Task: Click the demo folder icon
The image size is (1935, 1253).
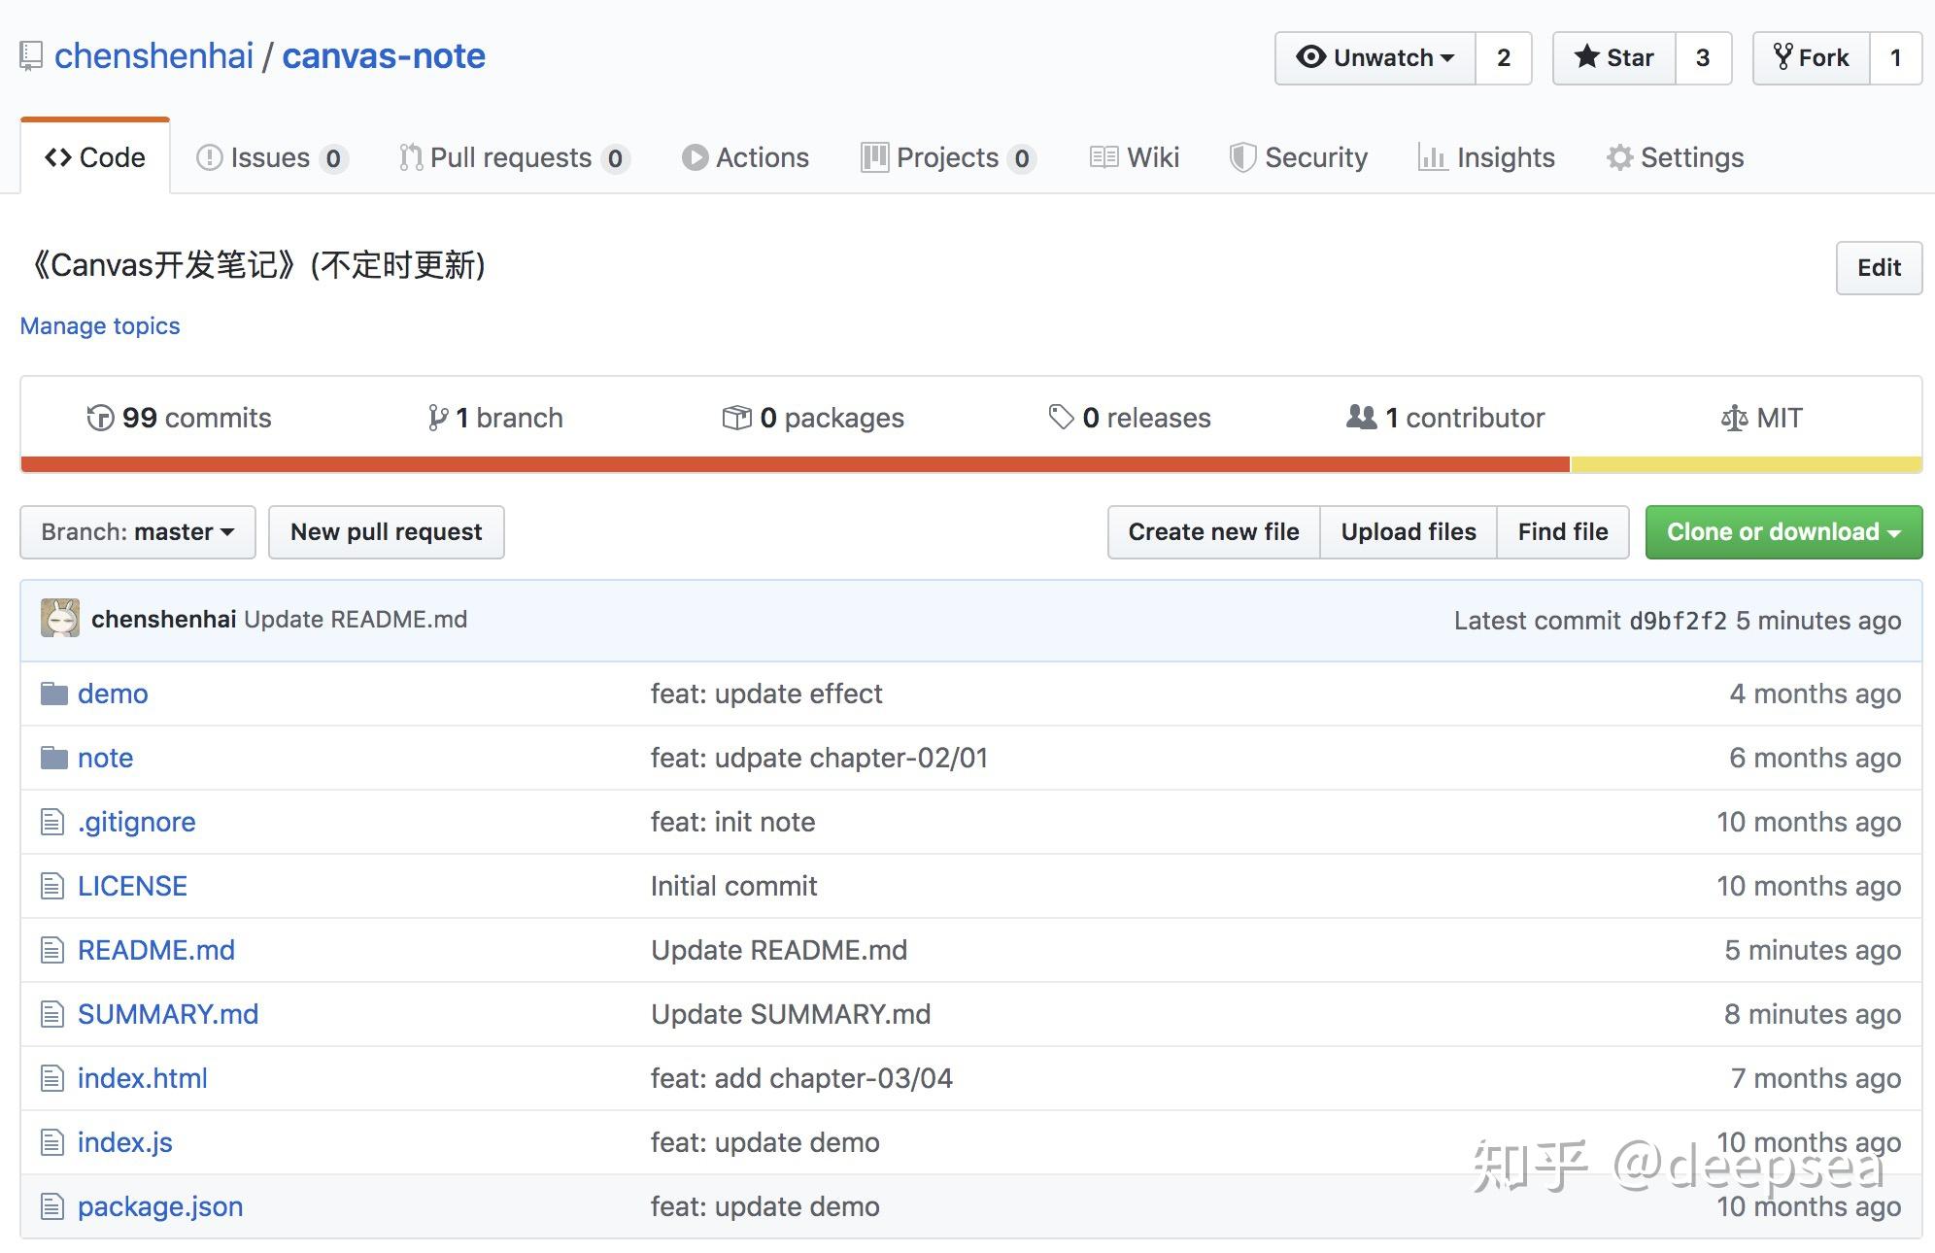Action: point(54,694)
